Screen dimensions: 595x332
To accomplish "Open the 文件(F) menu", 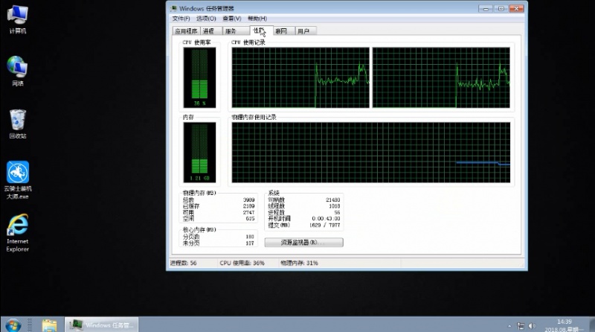I will (181, 18).
